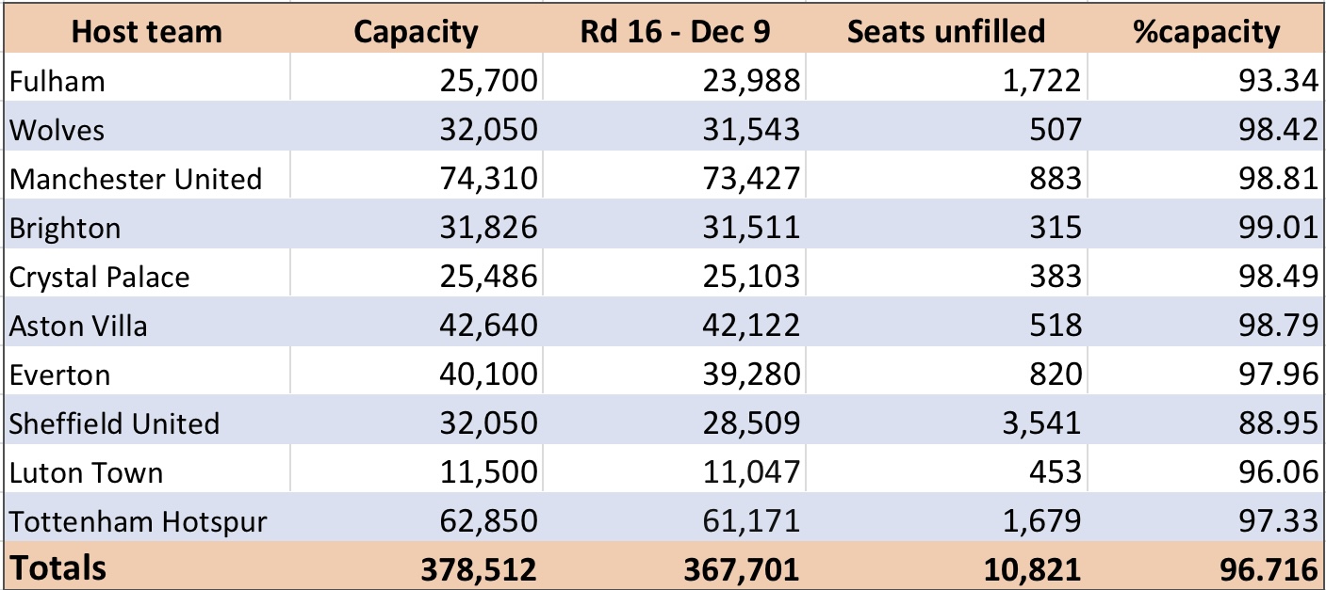The image size is (1326, 590).
Task: Click the Totals label cell
Action: pyautogui.click(x=147, y=567)
